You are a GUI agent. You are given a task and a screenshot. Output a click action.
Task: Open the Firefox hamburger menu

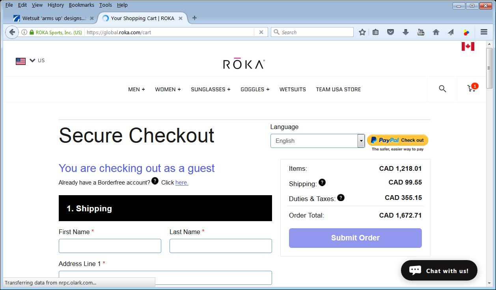coord(484,32)
